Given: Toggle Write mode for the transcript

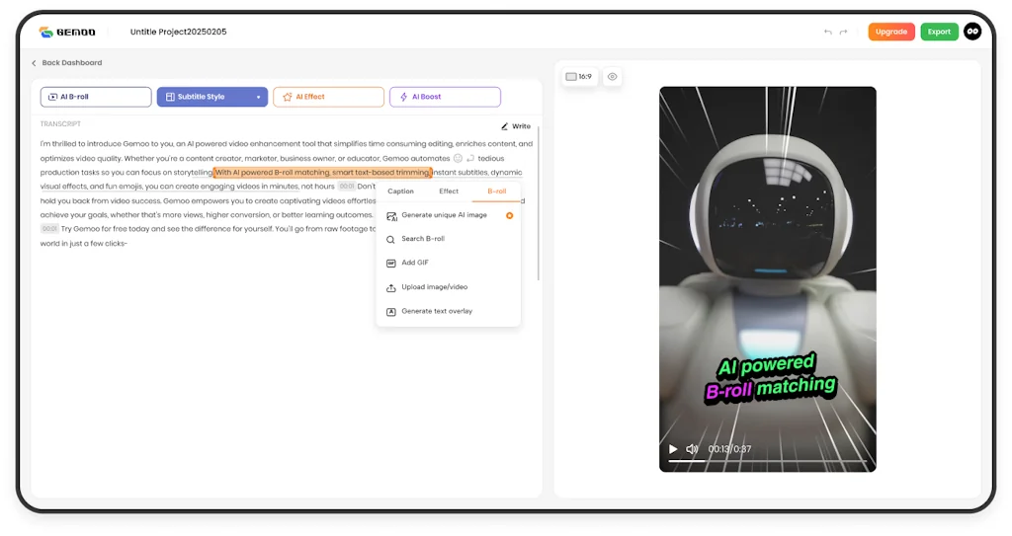Looking at the screenshot, I should [516, 126].
